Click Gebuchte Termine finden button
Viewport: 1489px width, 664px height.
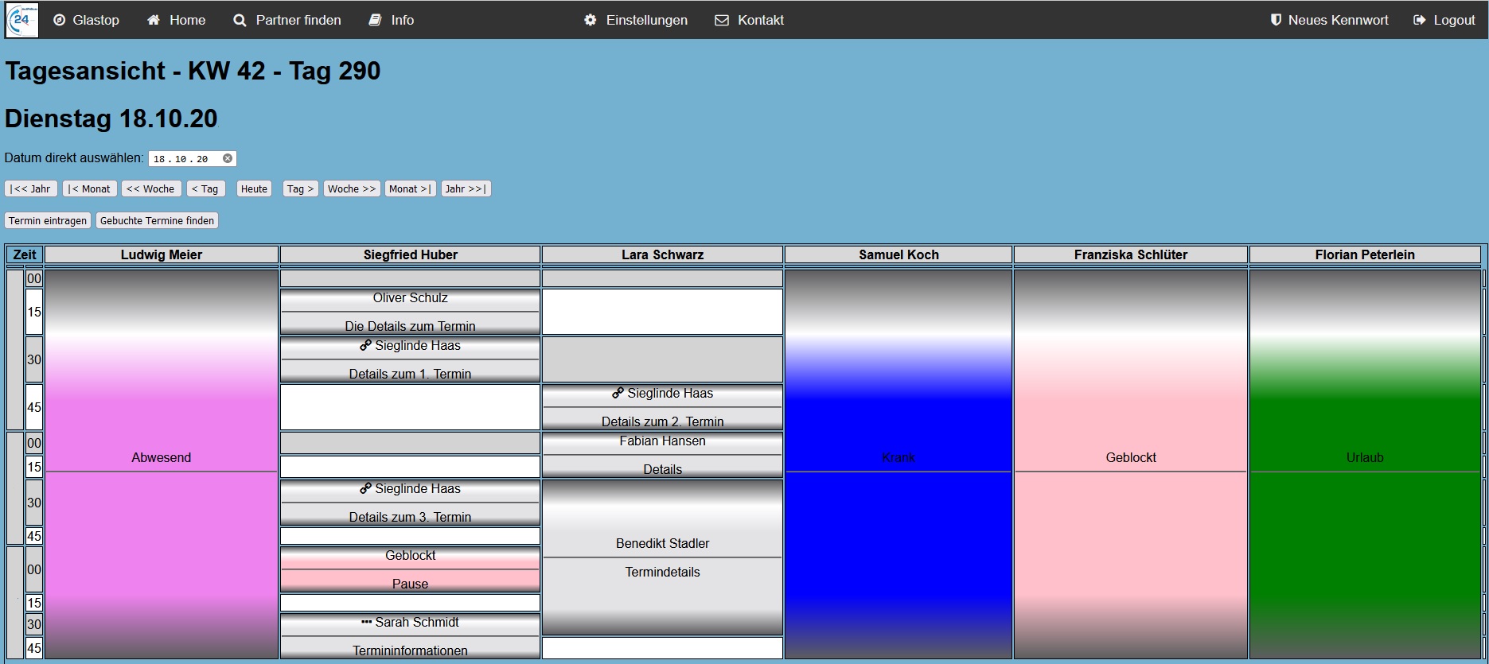[x=157, y=220]
